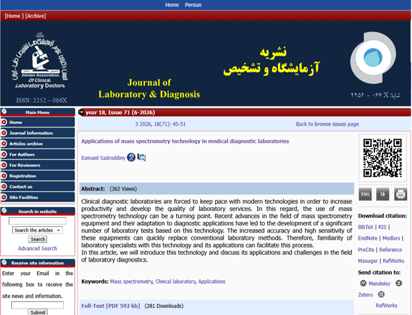
Task: Click the Iranian Association laboratory doctors logo
Action: 40,61
